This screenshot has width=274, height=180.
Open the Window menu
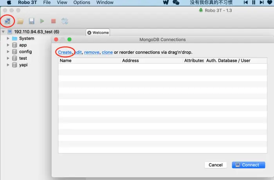(x=105, y=2)
